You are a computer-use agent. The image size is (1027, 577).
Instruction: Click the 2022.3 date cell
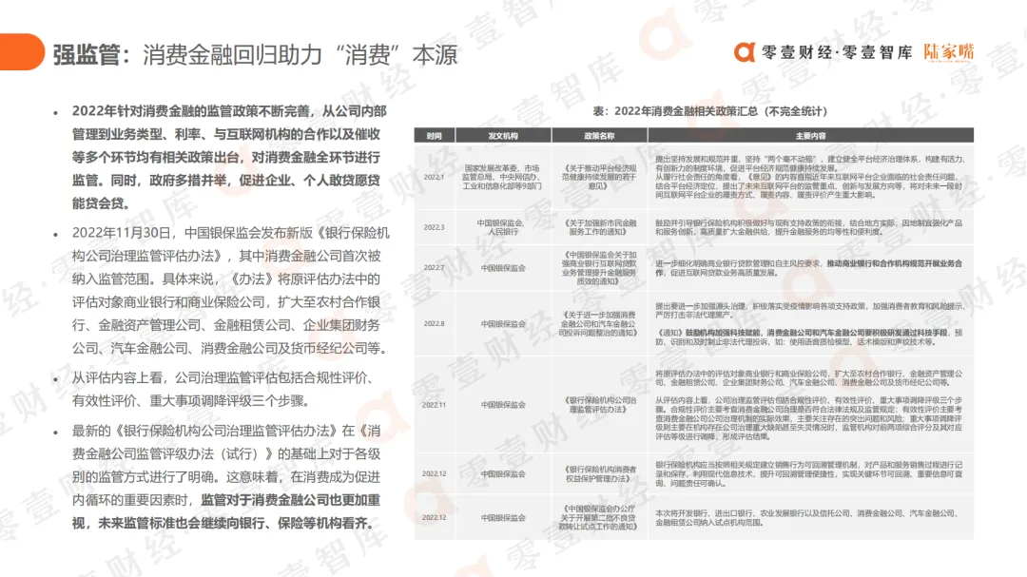(x=434, y=227)
